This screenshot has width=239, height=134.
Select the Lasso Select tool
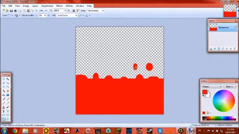[4, 83]
